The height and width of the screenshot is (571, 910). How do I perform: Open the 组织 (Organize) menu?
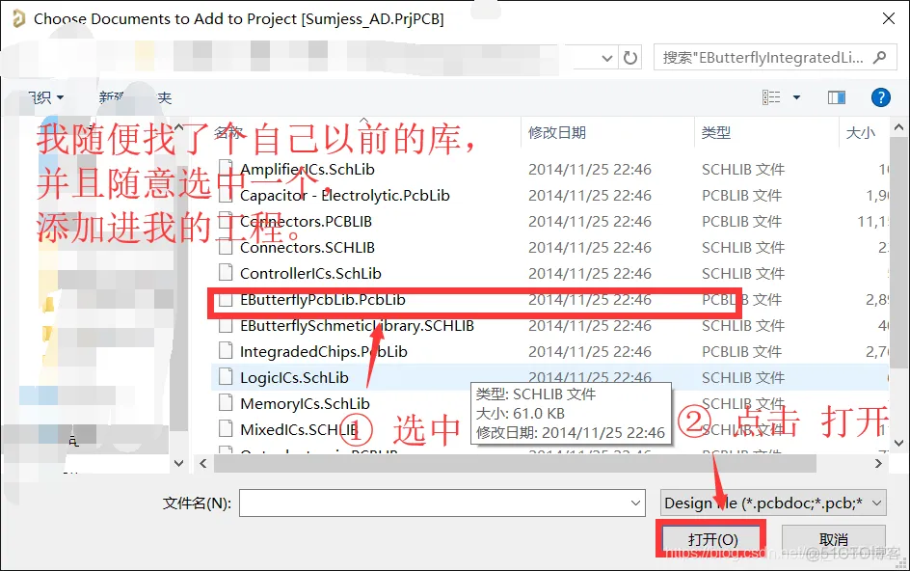pos(46,97)
